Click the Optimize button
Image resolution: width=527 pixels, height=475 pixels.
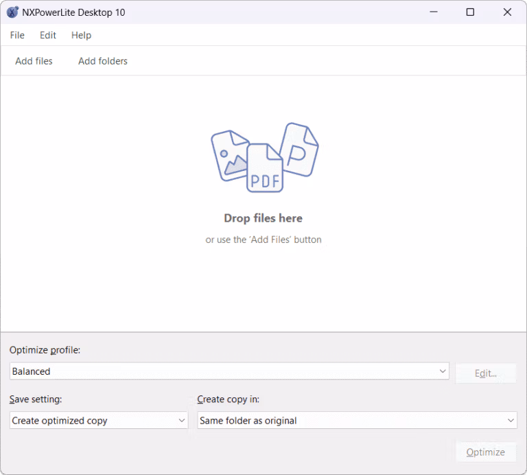click(486, 452)
